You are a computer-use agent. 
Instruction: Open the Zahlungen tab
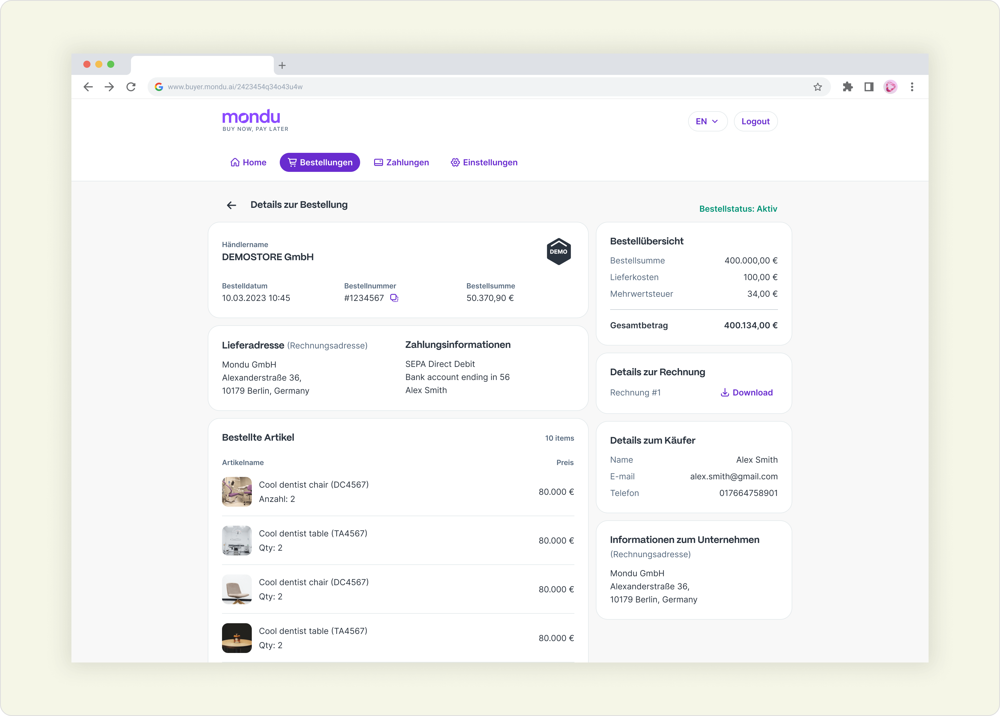tap(401, 163)
